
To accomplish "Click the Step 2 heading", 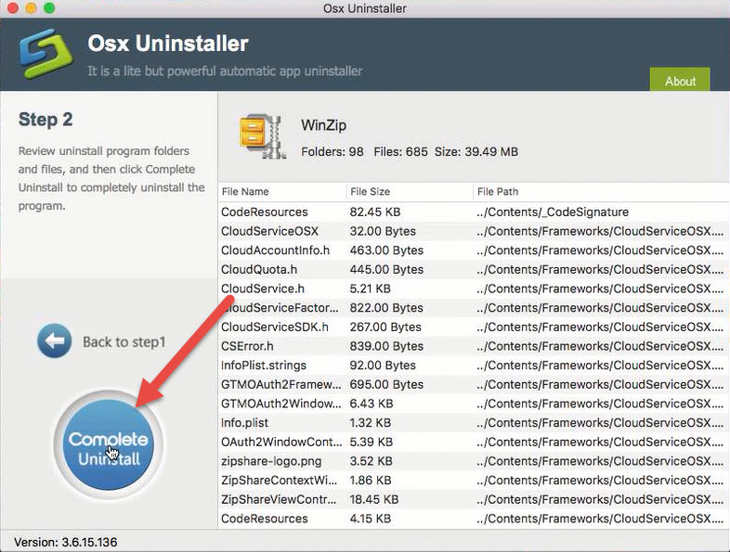I will click(x=46, y=120).
